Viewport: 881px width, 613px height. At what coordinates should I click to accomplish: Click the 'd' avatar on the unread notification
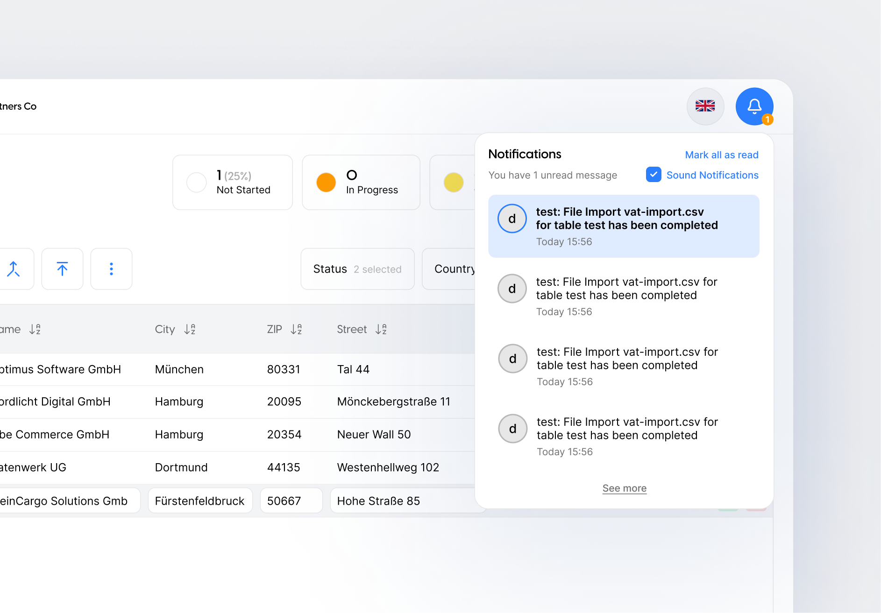[512, 218]
